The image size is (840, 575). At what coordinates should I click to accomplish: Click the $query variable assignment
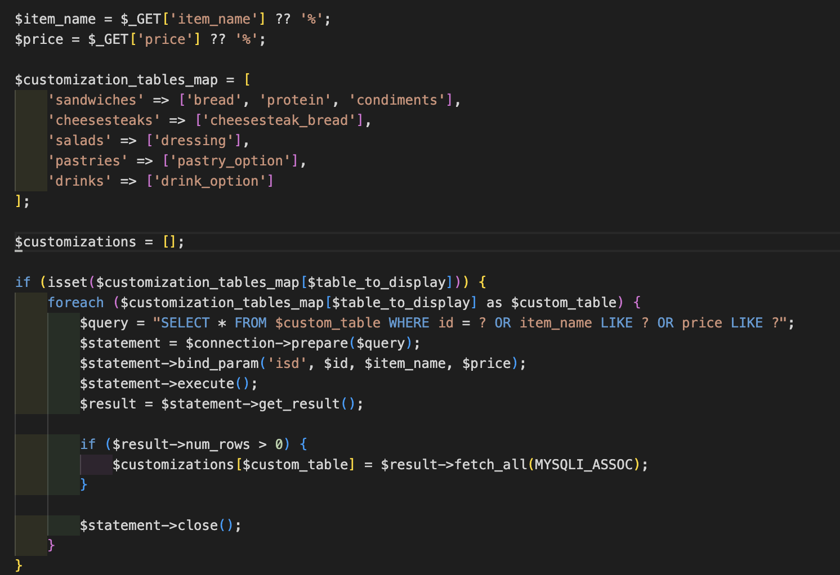click(104, 323)
